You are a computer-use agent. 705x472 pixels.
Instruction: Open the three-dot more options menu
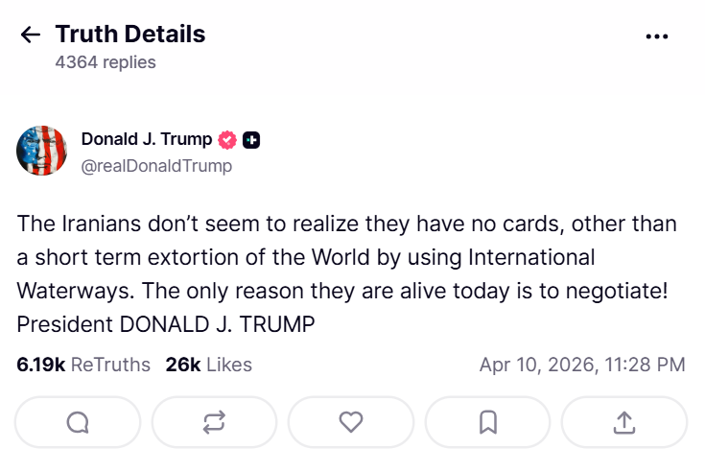coord(657,36)
